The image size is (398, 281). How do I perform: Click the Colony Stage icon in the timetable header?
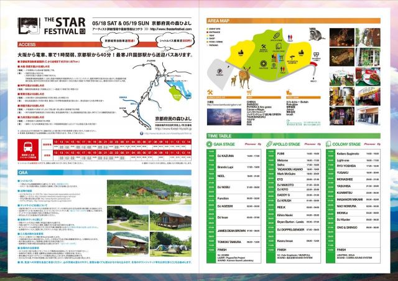pyautogui.click(x=329, y=144)
